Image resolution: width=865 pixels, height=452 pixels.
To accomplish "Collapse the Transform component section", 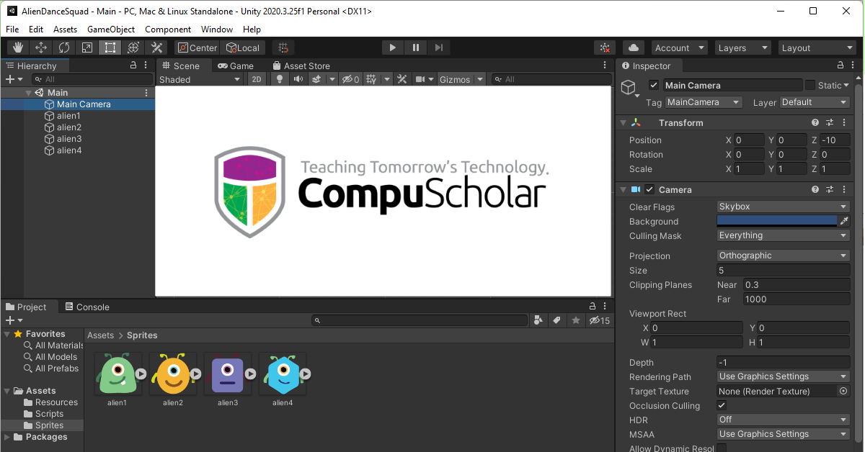I will point(624,123).
